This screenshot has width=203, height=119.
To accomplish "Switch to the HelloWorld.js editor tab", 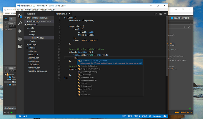I will 61,14.
